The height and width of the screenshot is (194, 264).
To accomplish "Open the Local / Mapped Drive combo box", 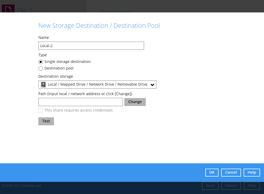I will 97,85.
